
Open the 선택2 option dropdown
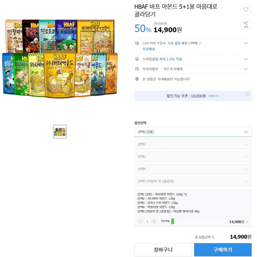click(x=193, y=144)
